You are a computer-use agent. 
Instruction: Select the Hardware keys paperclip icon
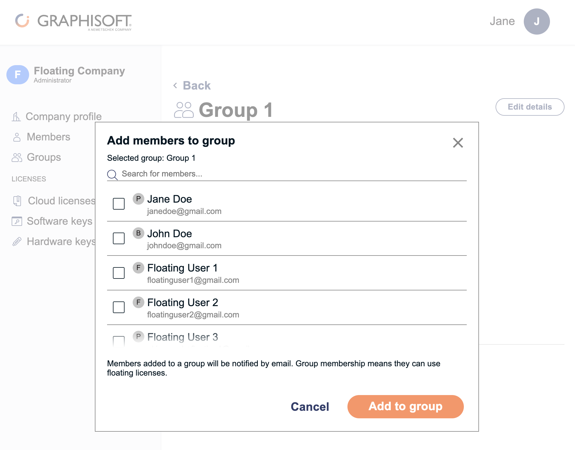(x=17, y=241)
